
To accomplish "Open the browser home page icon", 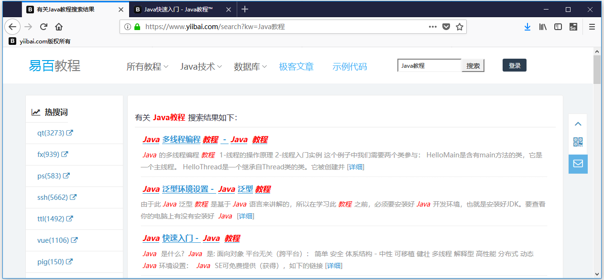I will (59, 27).
